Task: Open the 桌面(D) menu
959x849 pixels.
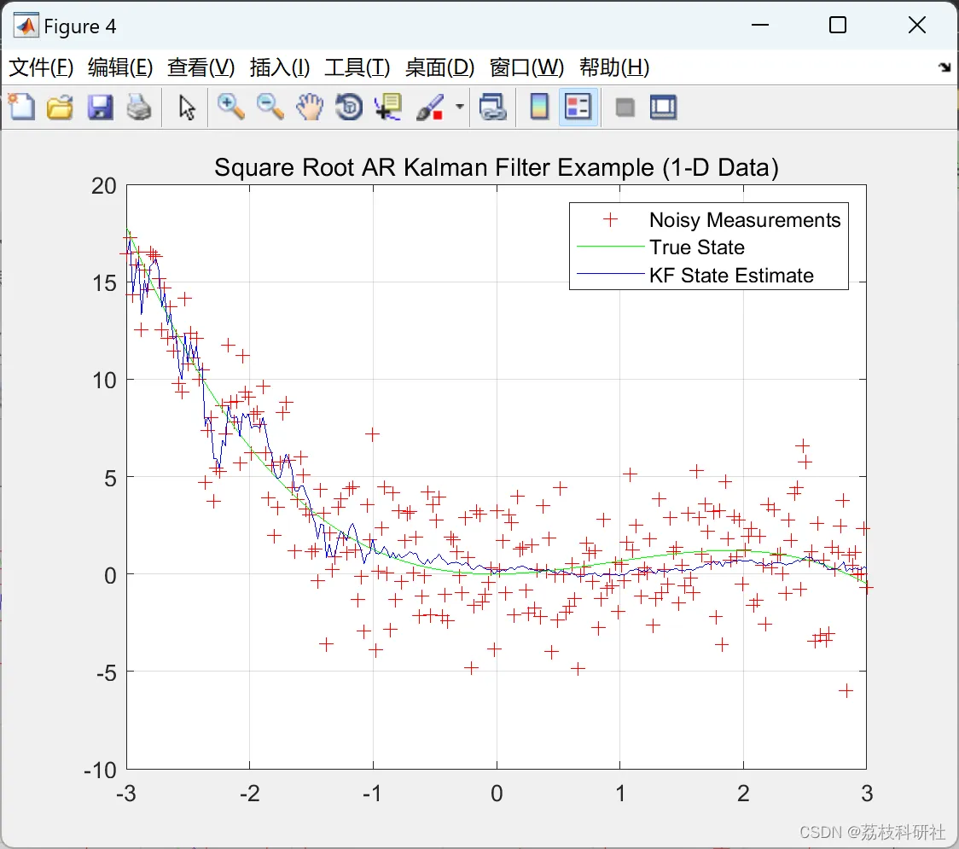Action: coord(439,67)
